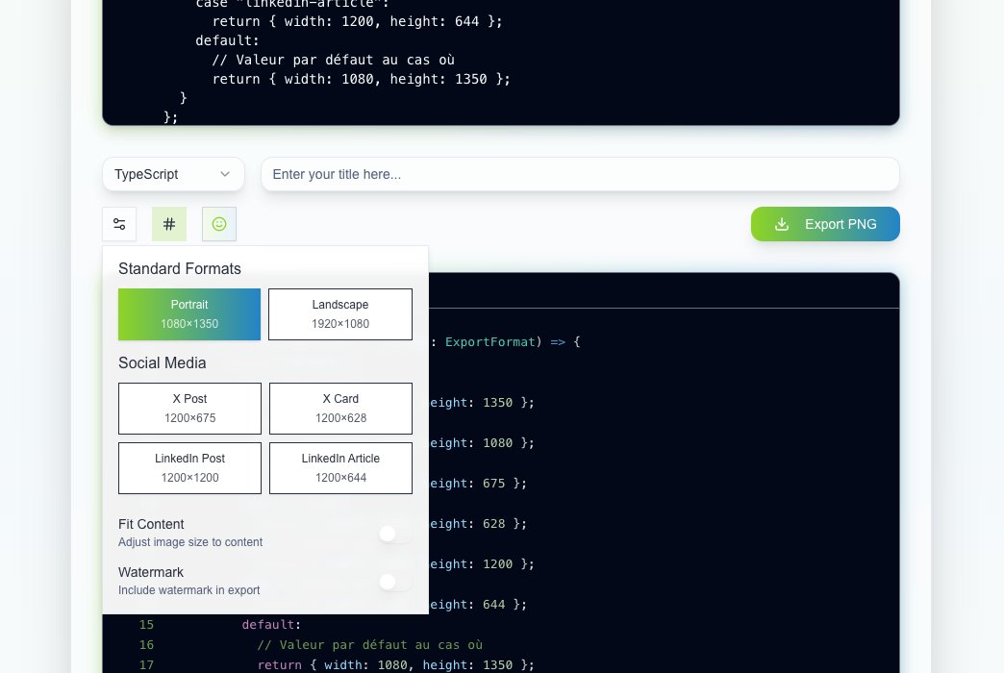Click the 'Standard Formats' heading
The height and width of the screenshot is (673, 1004).
[180, 269]
